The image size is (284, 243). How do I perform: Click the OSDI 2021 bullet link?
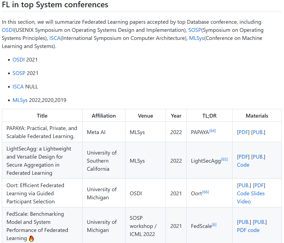(x=19, y=60)
